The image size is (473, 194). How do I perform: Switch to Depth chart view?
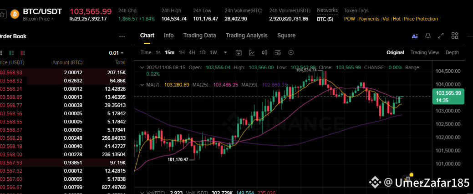point(452,52)
